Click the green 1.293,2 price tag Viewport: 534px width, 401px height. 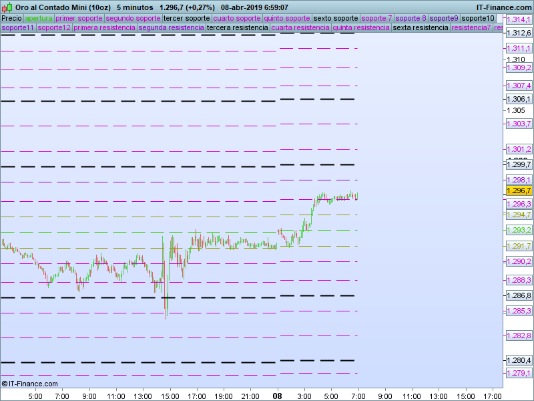(x=519, y=230)
